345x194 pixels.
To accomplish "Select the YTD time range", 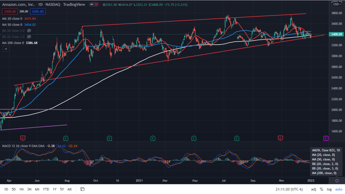I will (46, 189).
